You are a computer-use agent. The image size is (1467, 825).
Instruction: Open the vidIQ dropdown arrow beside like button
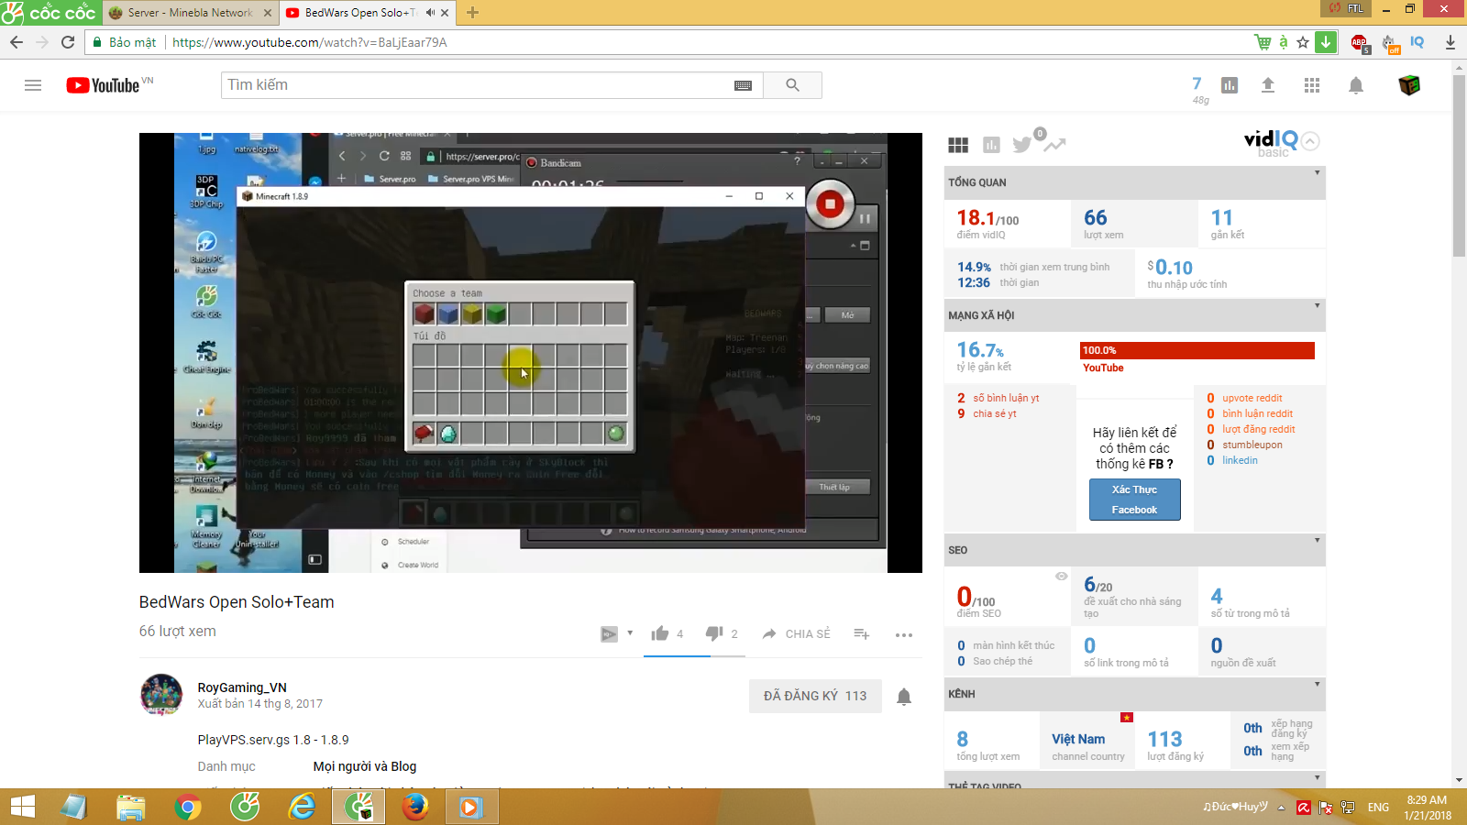pyautogui.click(x=630, y=633)
